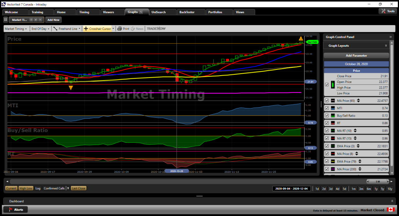Toggle the MA RT (15) checkbox
This screenshot has height=216, width=399.
point(327,138)
